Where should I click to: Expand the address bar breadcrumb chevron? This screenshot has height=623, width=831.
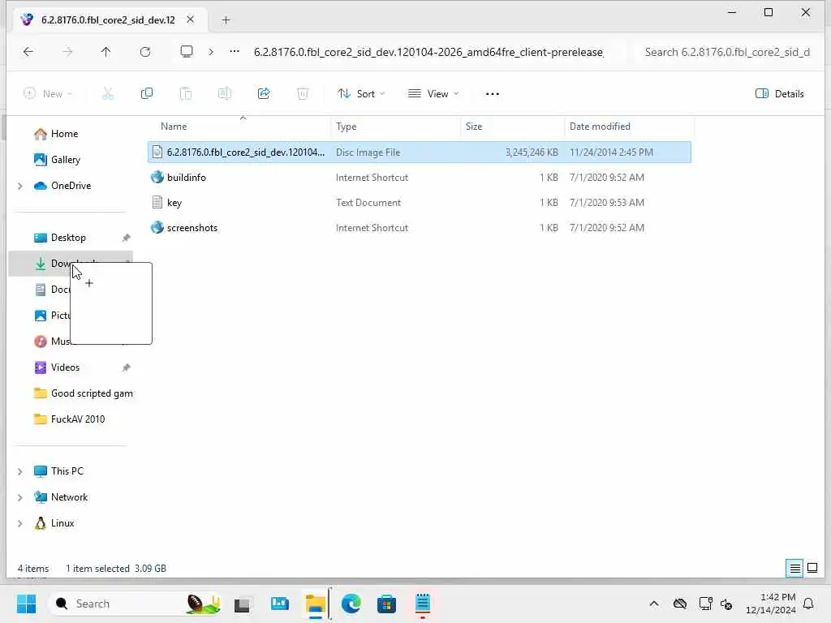click(211, 52)
